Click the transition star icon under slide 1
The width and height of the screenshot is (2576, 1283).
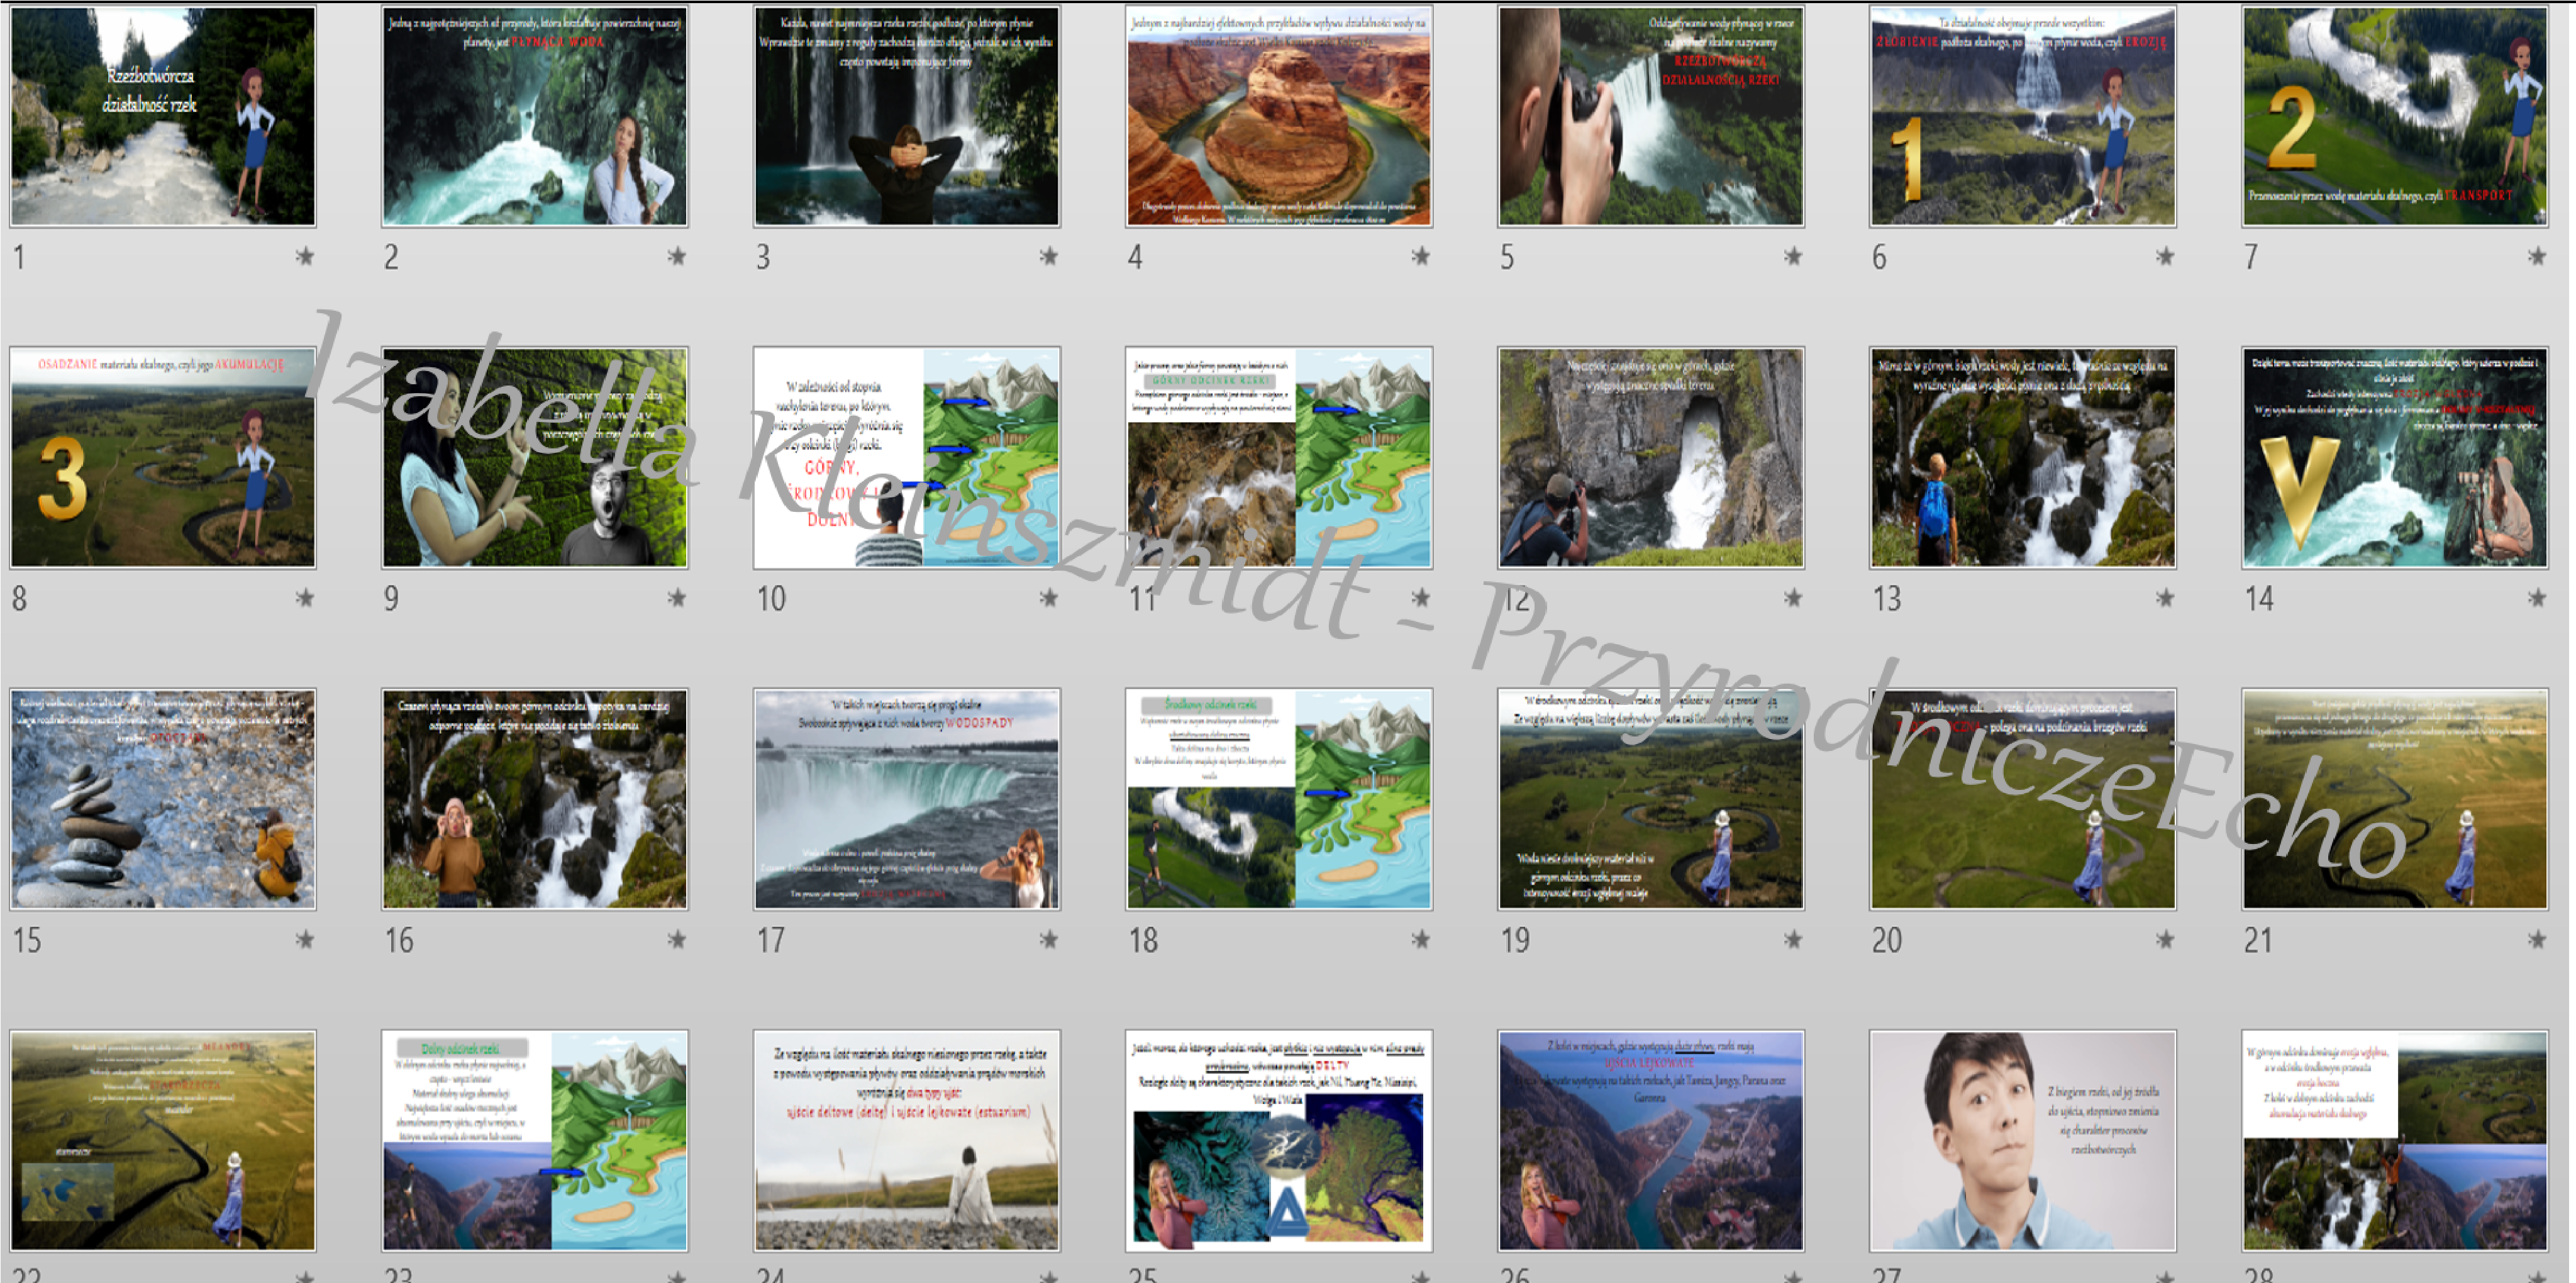pos(305,257)
